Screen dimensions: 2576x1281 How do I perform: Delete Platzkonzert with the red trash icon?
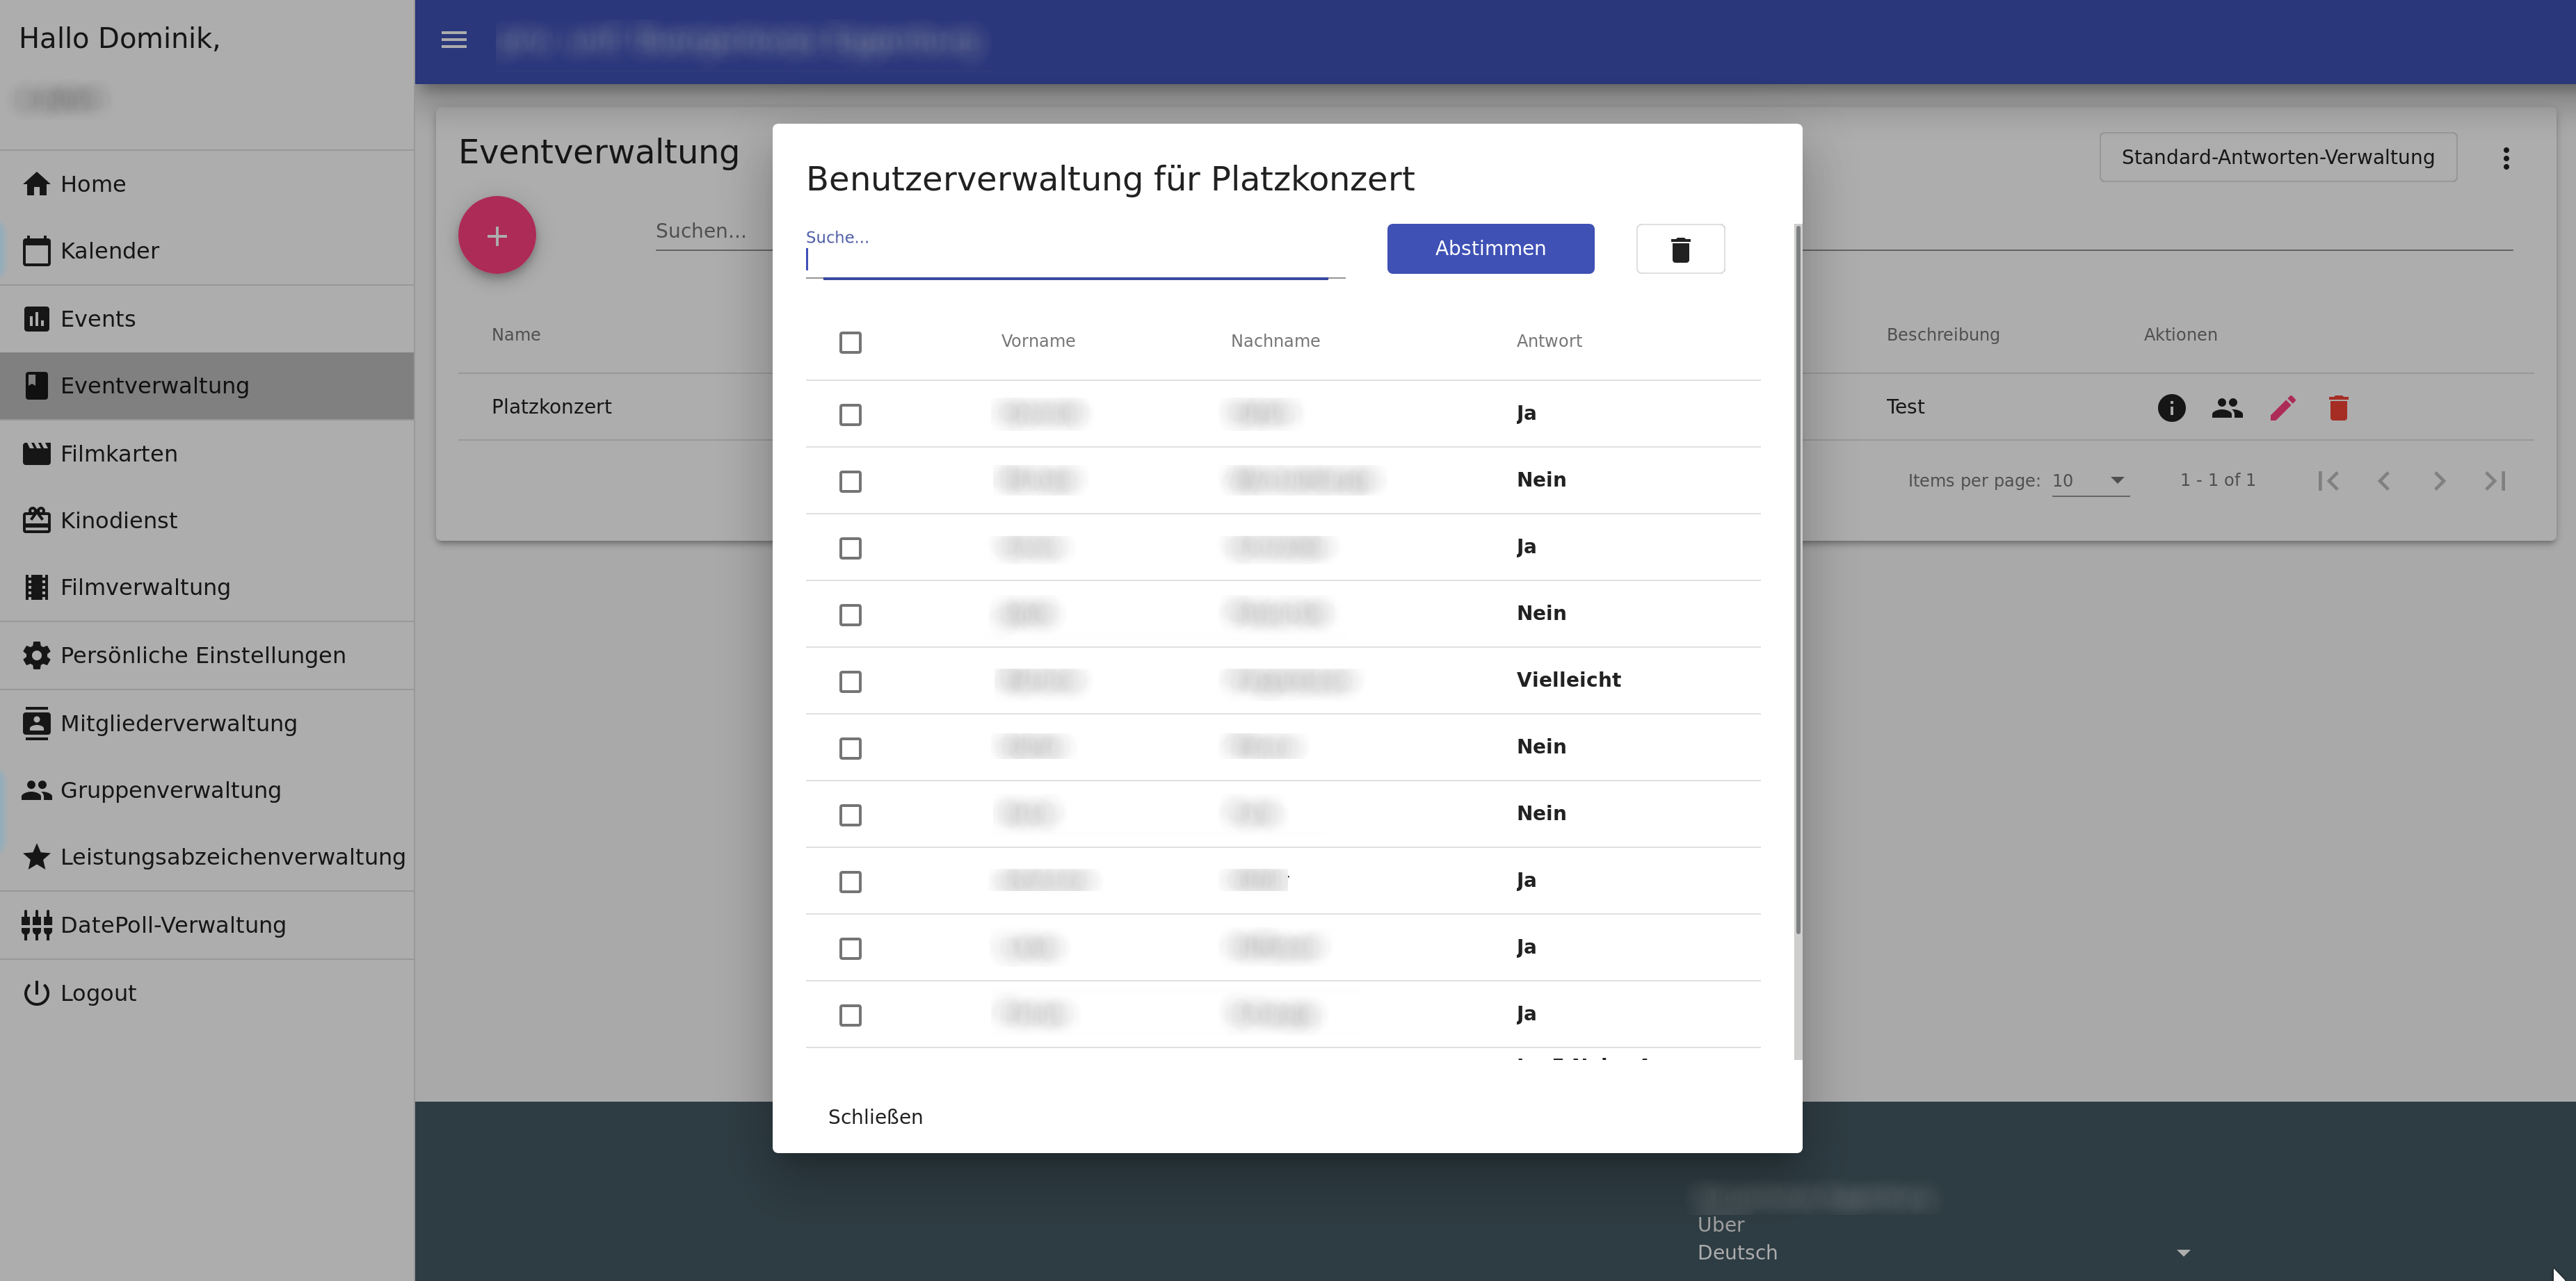[x=2338, y=408]
